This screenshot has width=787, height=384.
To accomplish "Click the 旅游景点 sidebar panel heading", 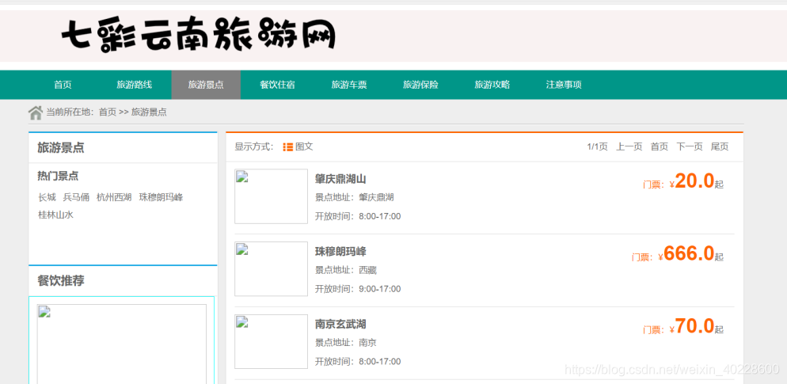I will click(61, 147).
